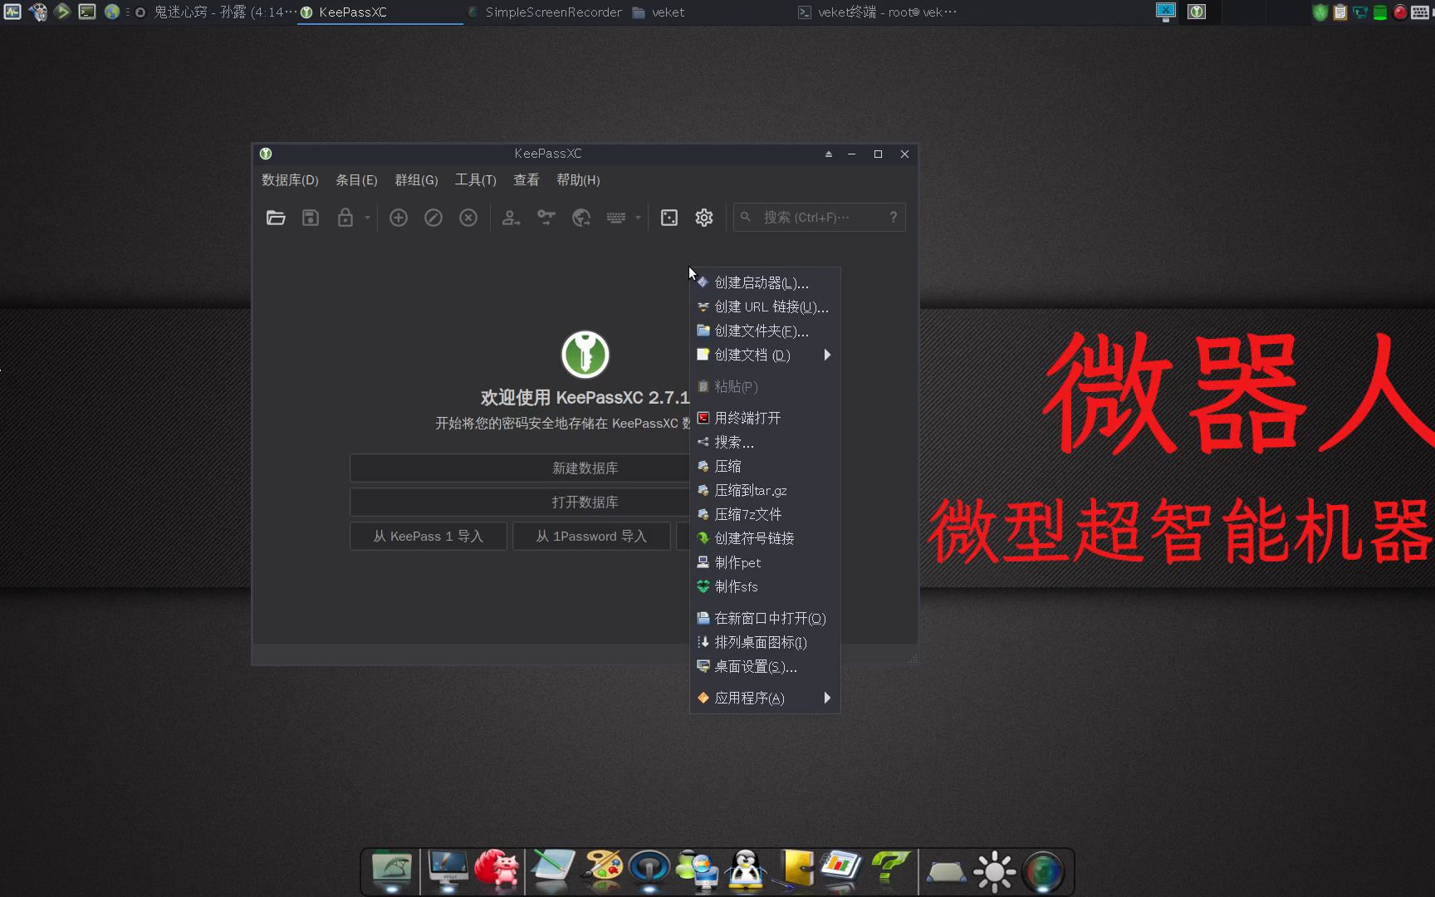Click the copy username icon

[511, 218]
